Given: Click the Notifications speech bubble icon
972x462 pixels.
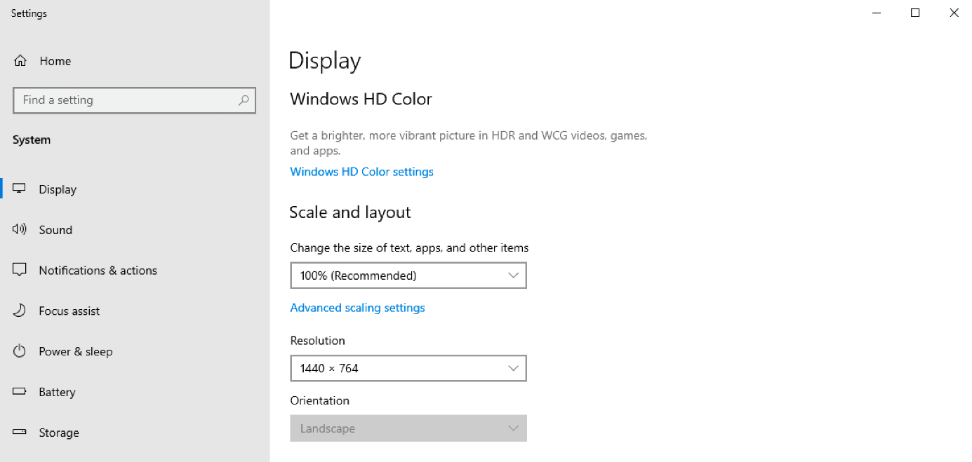Looking at the screenshot, I should (x=20, y=270).
